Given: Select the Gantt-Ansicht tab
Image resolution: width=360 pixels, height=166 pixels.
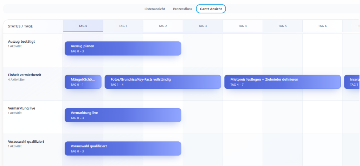Looking at the screenshot, I should (x=211, y=9).
